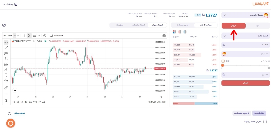271x131 pixels.
Task: Select the red sell (فروش) toggle
Action: coord(233,26)
